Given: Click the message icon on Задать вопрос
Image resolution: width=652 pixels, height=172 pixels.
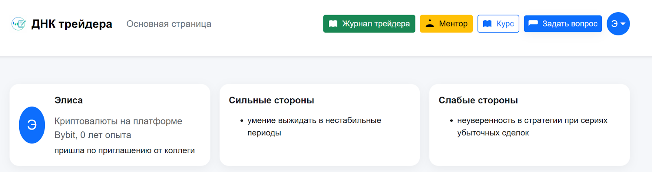Looking at the screenshot, I should click(x=533, y=24).
